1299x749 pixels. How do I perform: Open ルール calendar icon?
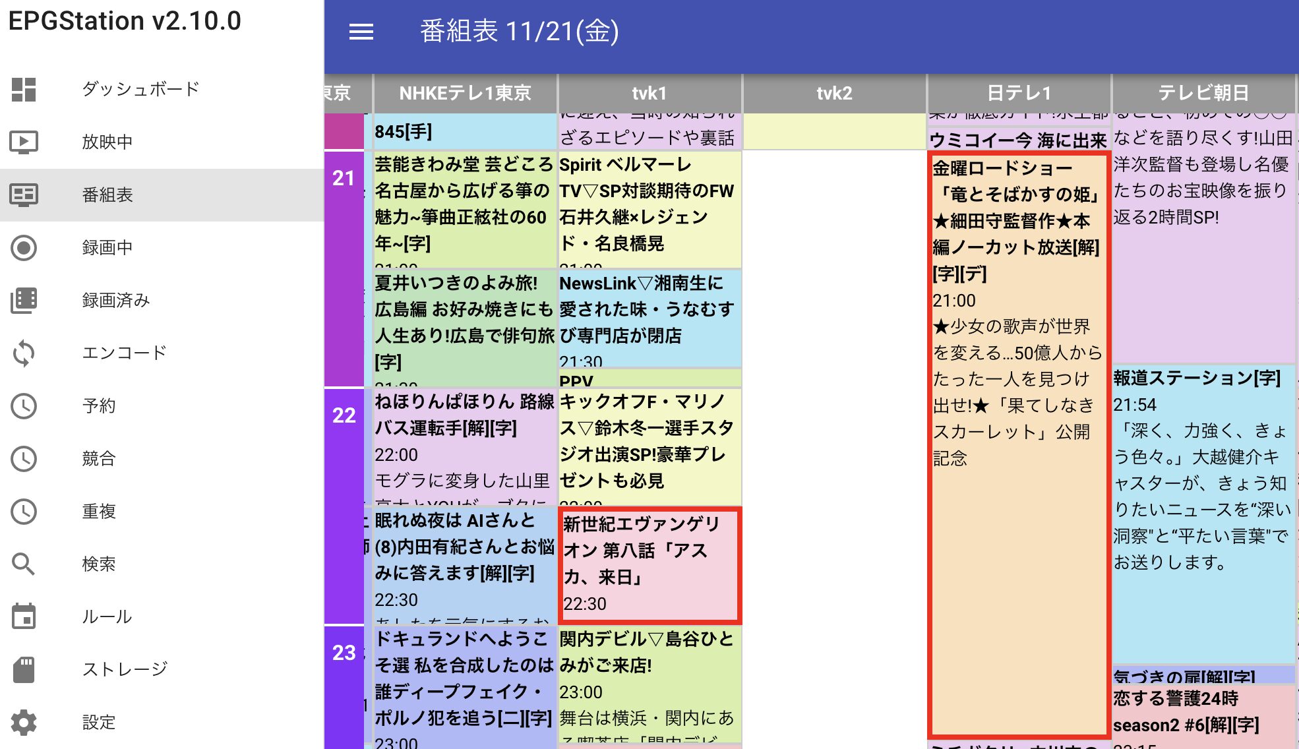tap(24, 617)
